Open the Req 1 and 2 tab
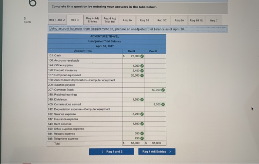 (57, 20)
